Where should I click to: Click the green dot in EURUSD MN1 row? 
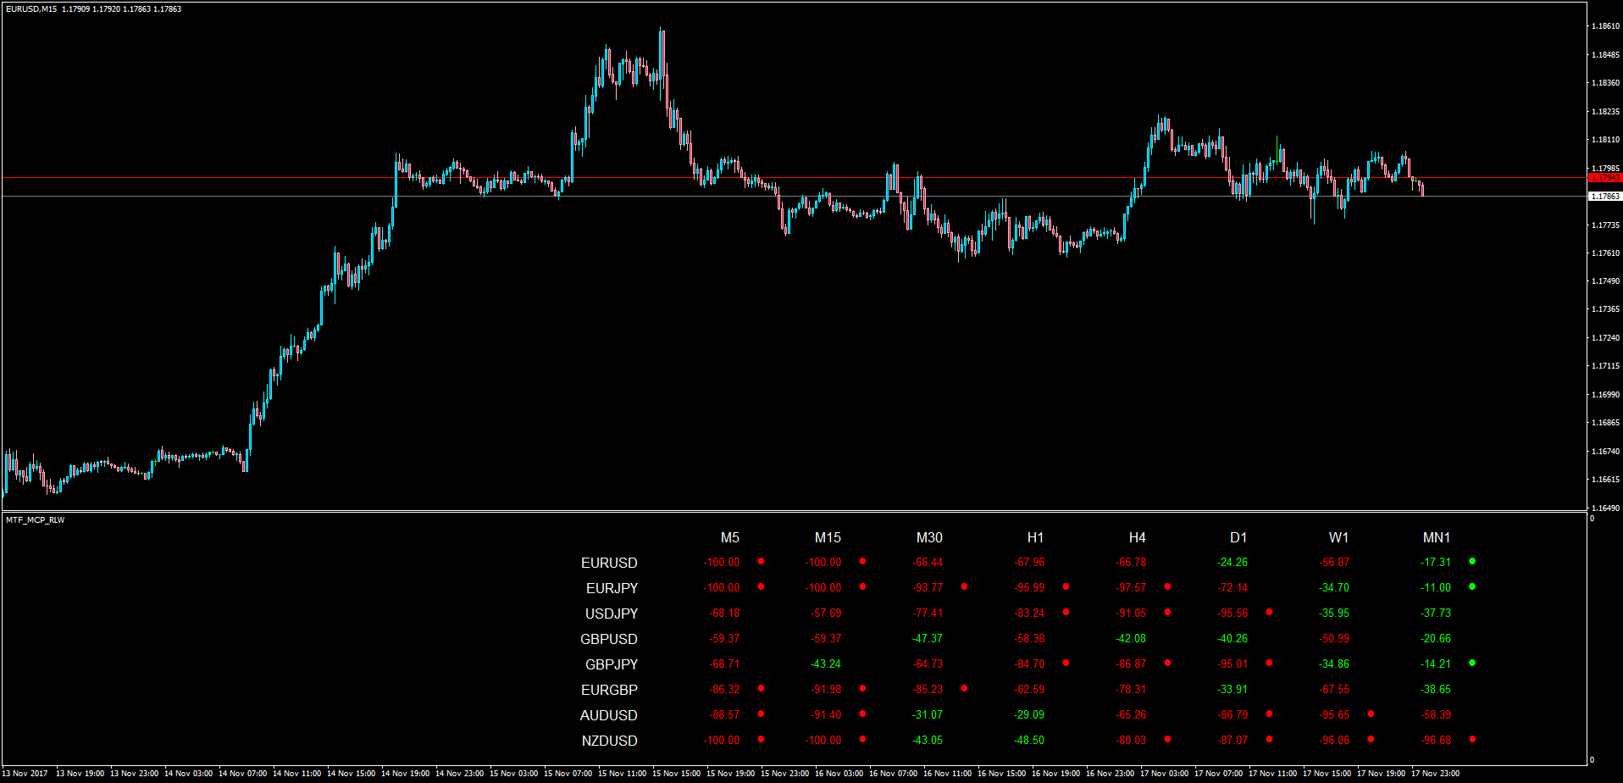pos(1472,561)
